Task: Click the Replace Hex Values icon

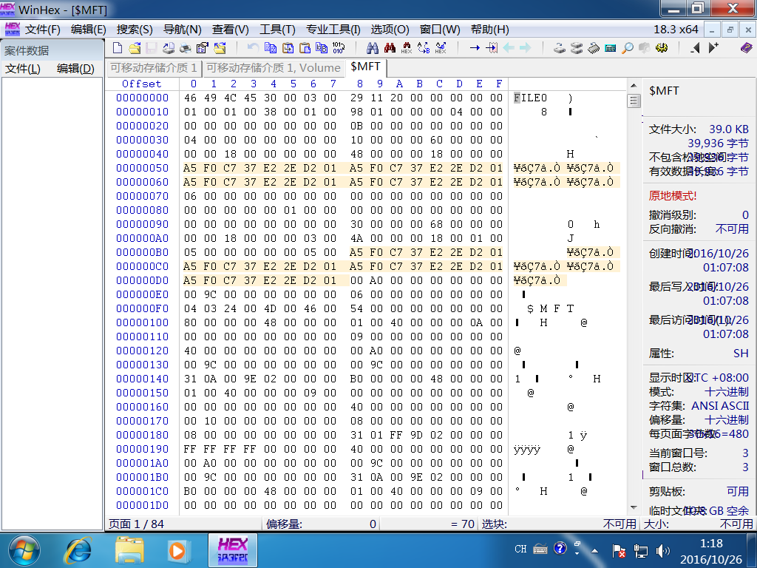Action: coord(441,48)
